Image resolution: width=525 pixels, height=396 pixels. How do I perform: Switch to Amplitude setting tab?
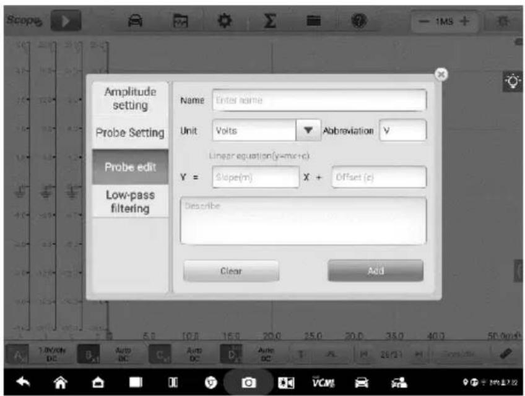(130, 98)
